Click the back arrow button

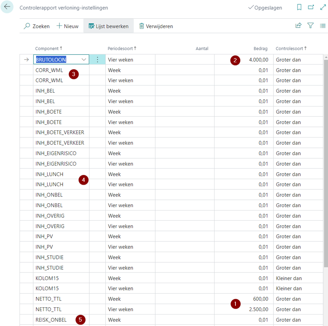pyautogui.click(x=7, y=7)
